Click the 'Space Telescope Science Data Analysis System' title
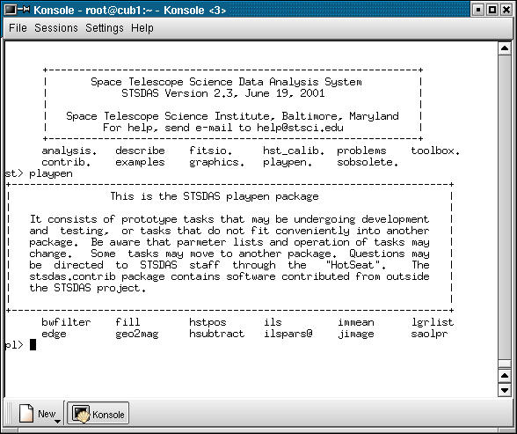 [226, 82]
